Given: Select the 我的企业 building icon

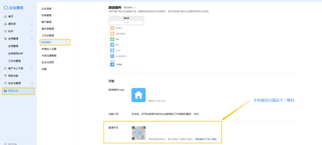Looking at the screenshot, I should pyautogui.click(x=5, y=91).
